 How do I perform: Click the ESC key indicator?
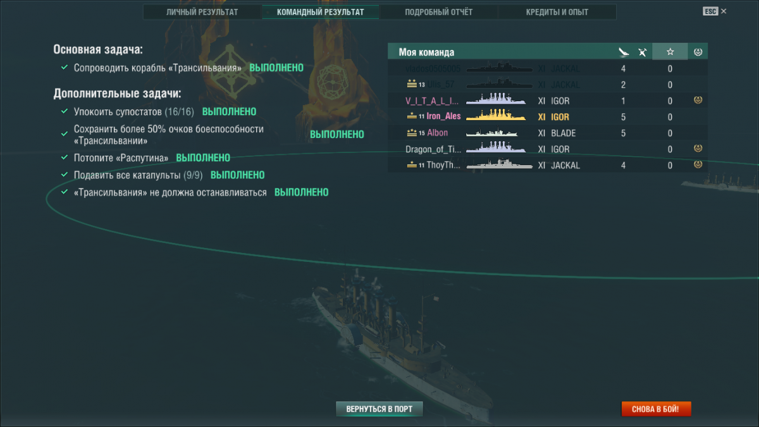coord(710,11)
